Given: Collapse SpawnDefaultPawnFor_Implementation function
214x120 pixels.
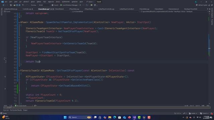Looking at the screenshot, I should point(19,22).
